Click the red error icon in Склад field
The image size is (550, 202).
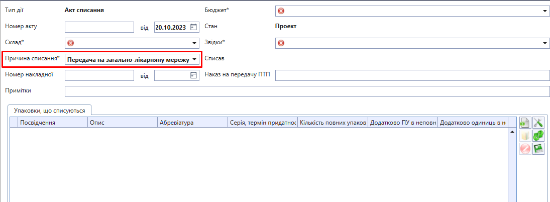70,43
